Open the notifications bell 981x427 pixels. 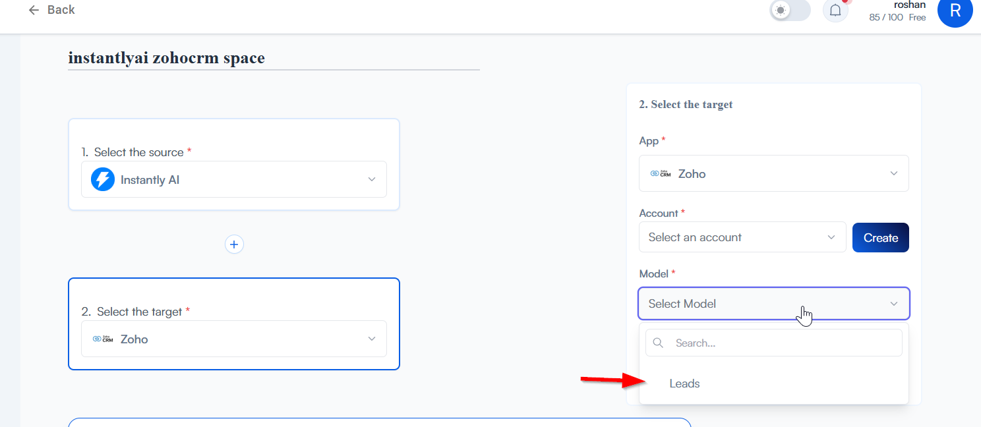point(835,11)
